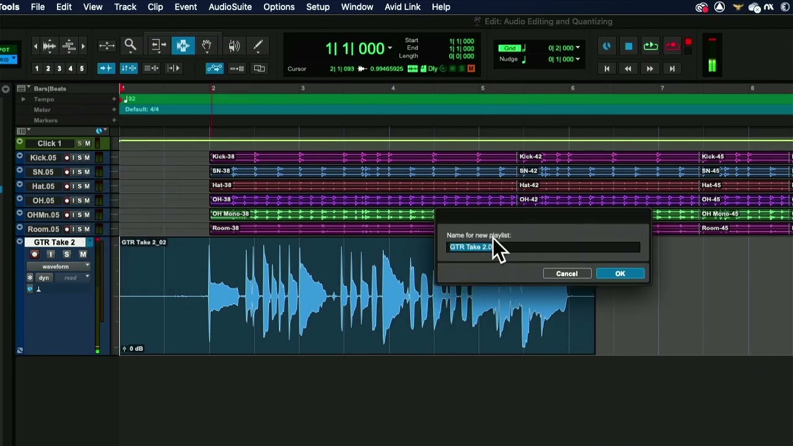Open Grid value dropdown
This screenshot has width=793, height=446.
pyautogui.click(x=578, y=48)
